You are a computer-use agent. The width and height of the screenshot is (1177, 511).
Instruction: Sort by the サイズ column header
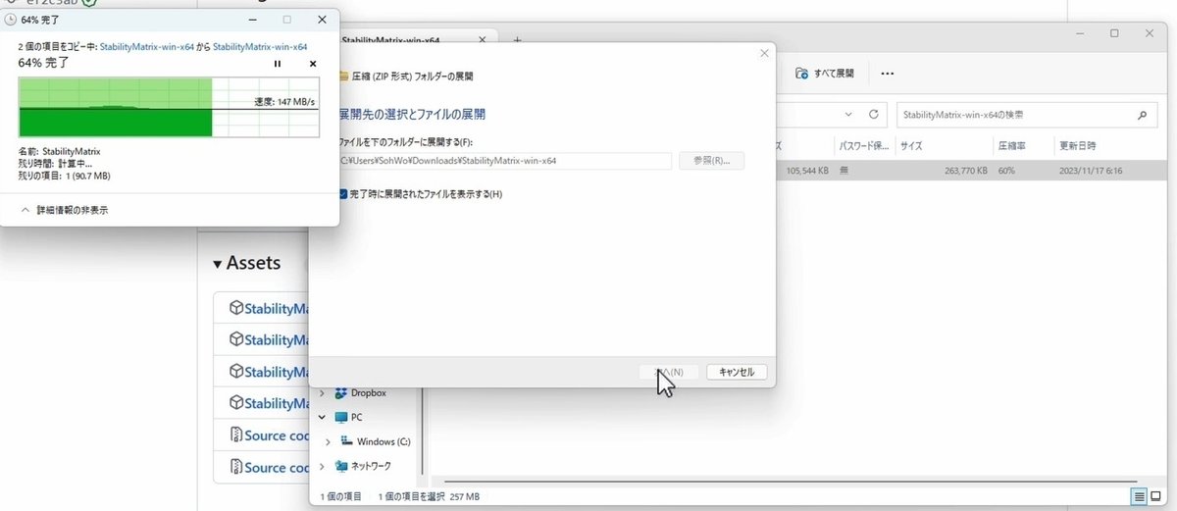911,145
